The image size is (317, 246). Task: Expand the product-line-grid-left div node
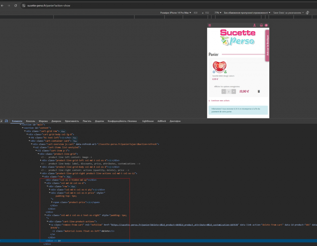tap(41, 160)
